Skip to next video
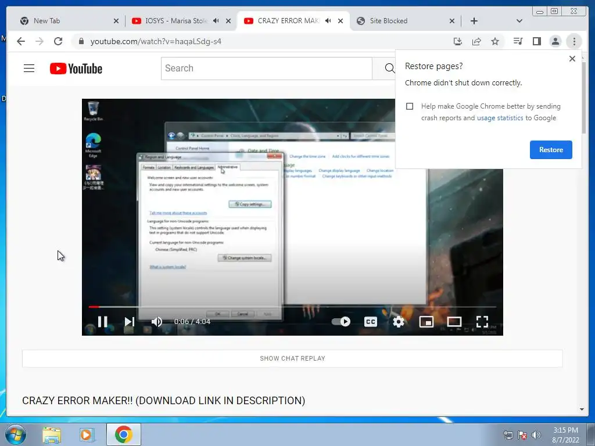Image resolution: width=595 pixels, height=446 pixels. [130, 322]
